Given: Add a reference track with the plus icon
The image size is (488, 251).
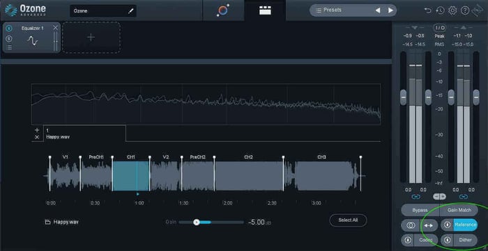Looking at the screenshot, I should 37,130.
